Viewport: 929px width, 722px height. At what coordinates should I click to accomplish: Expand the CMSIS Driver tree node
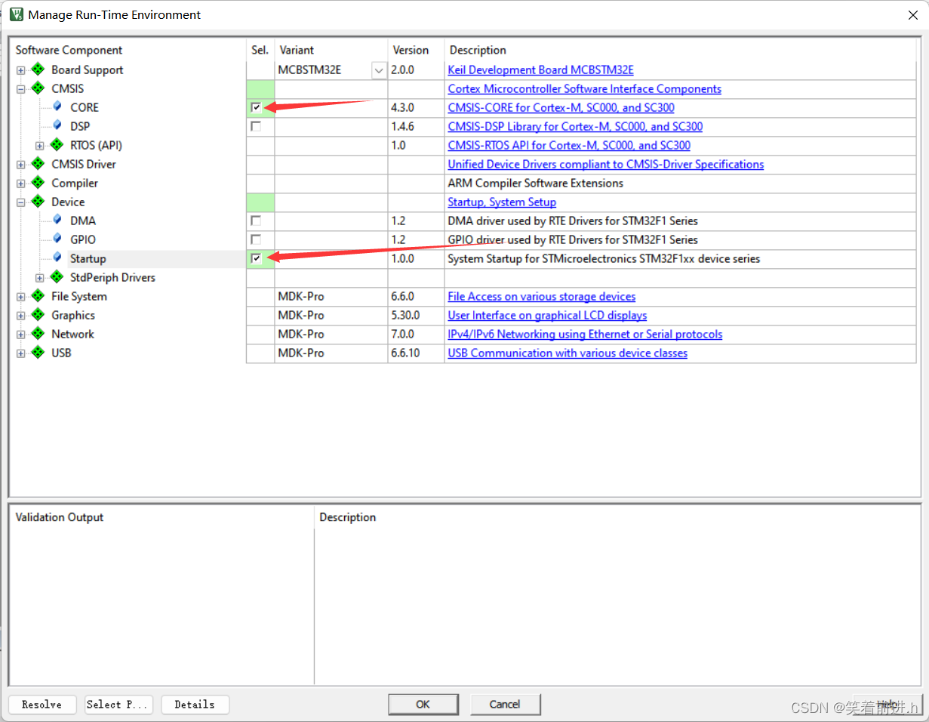[21, 165]
